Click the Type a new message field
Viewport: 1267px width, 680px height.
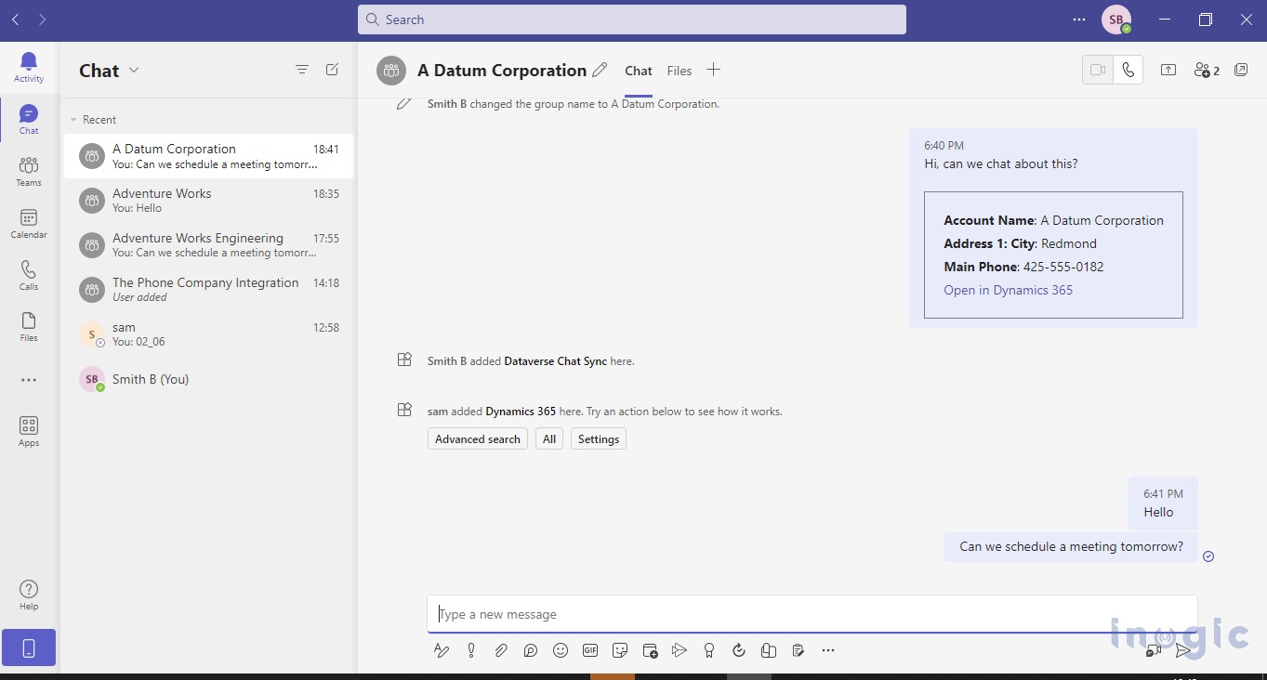pos(812,614)
